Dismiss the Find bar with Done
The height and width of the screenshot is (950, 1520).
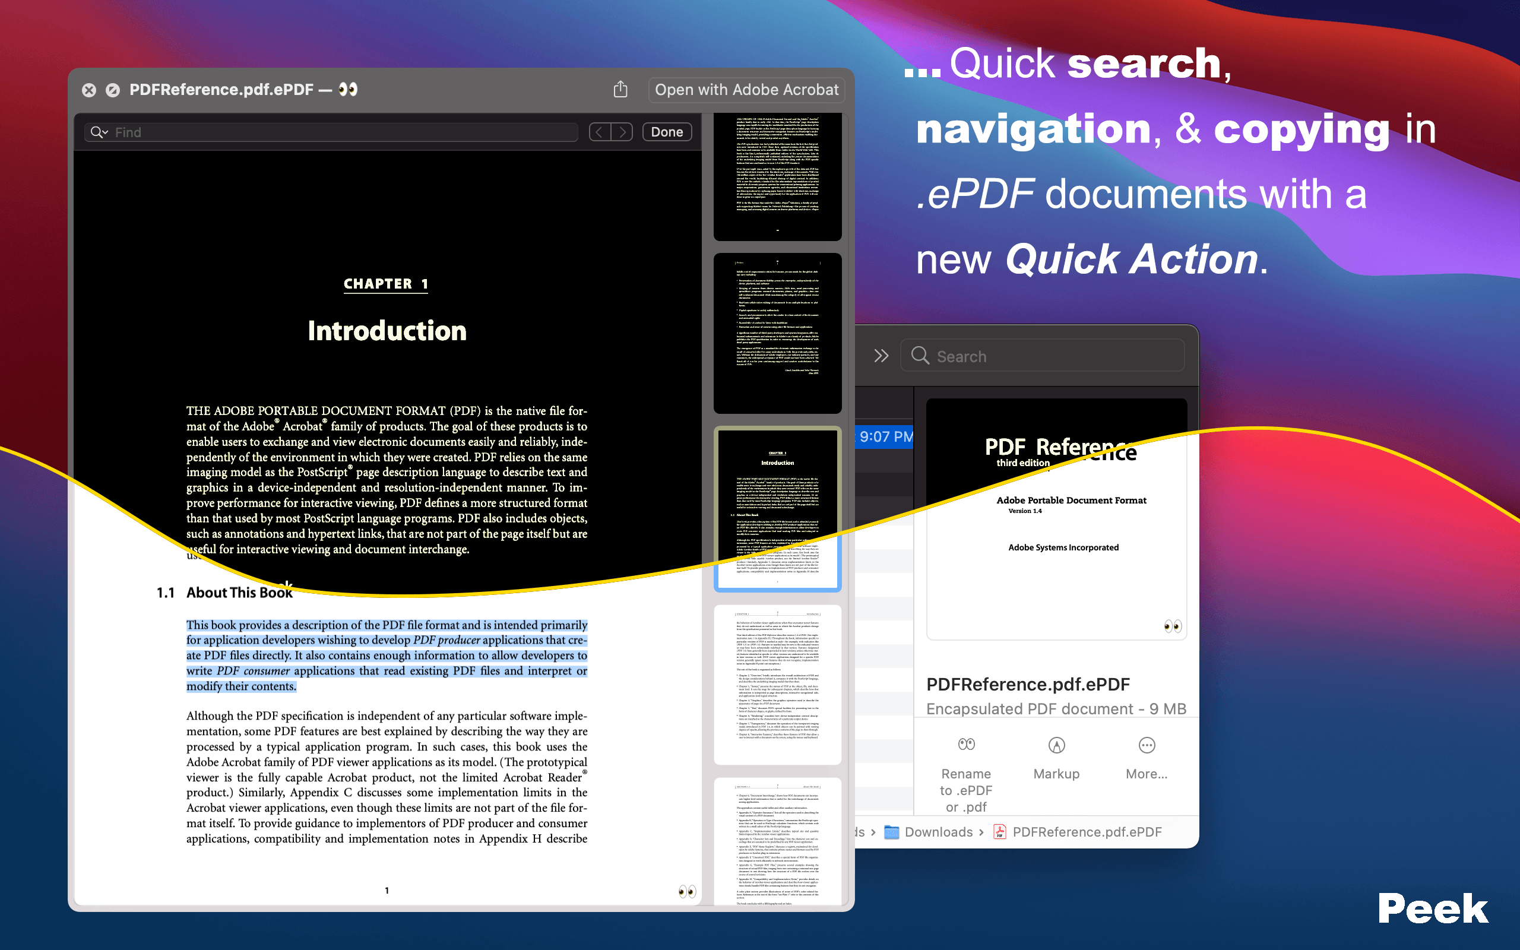[x=667, y=132]
